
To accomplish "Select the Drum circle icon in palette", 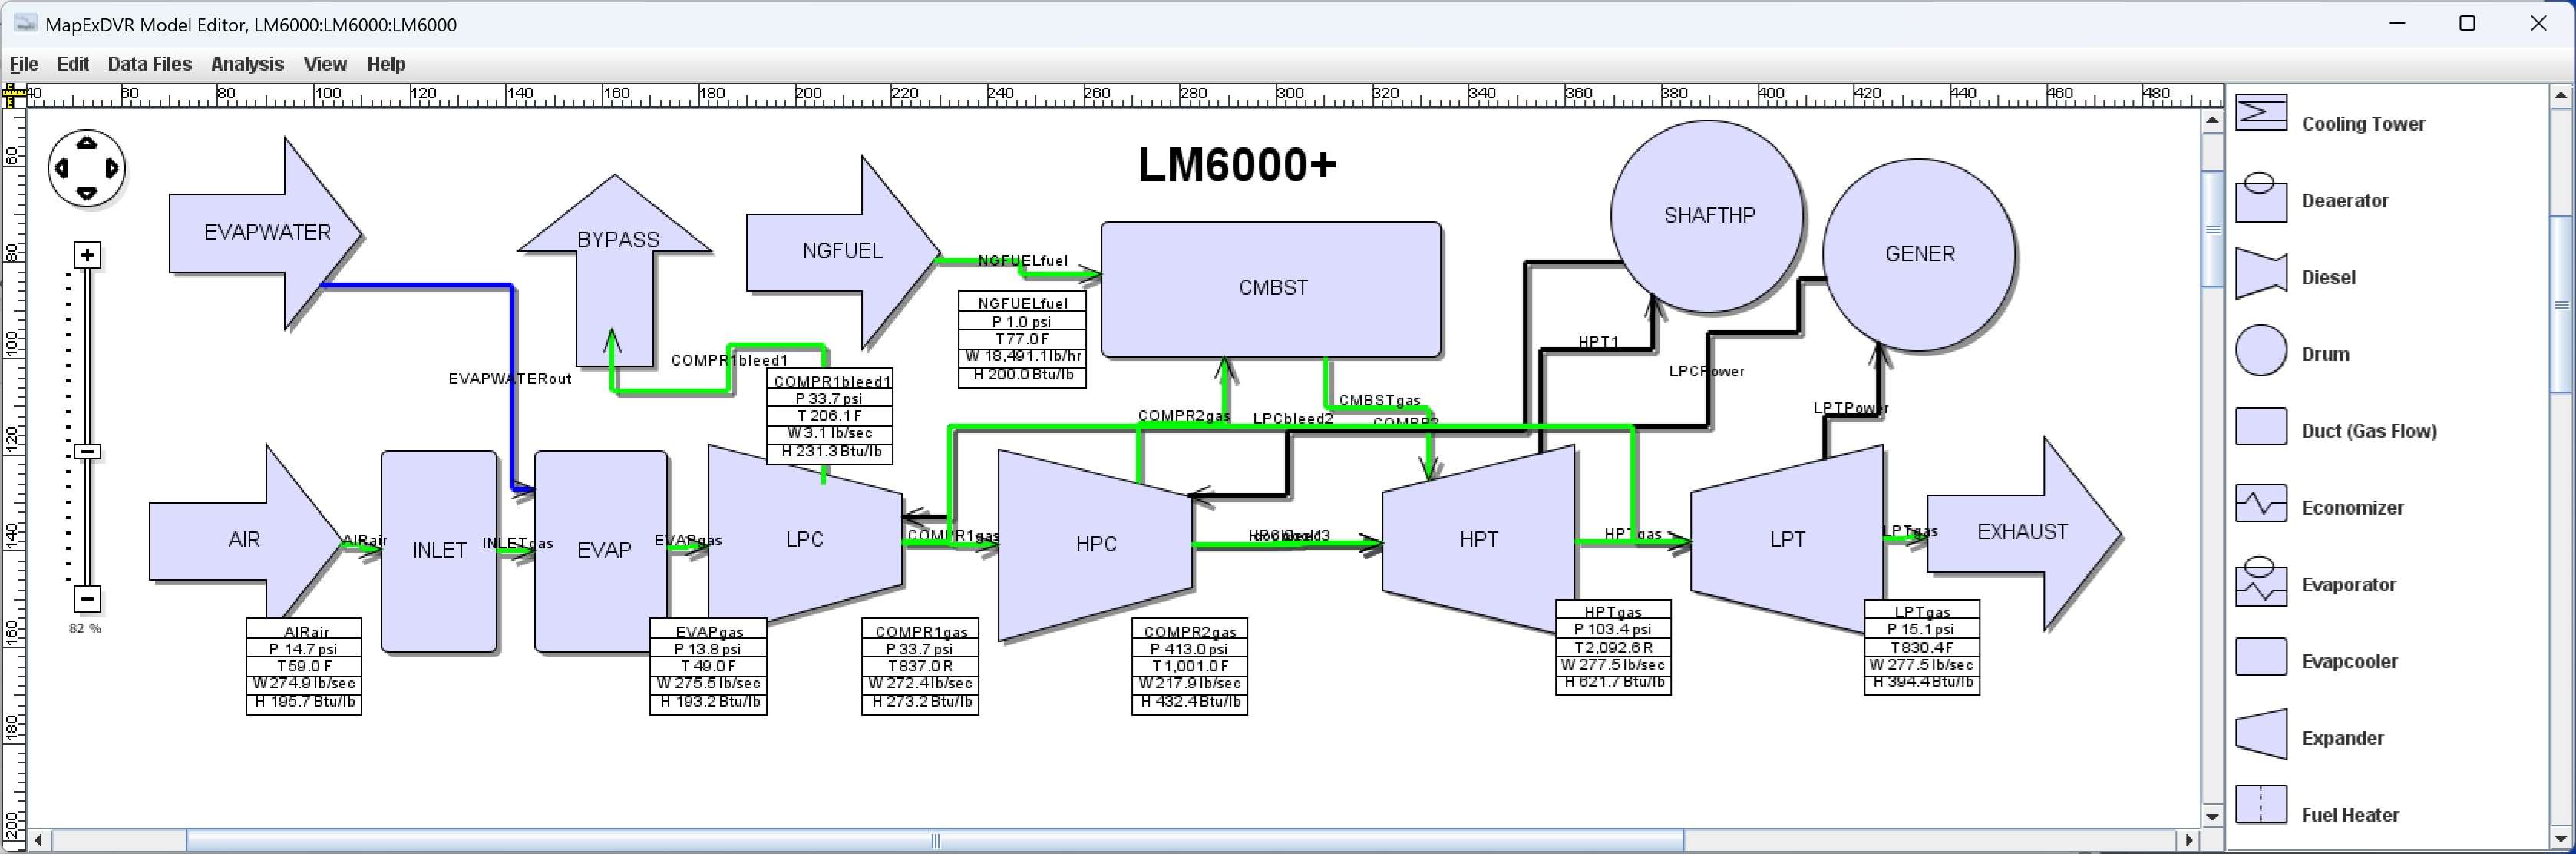I will point(2261,351).
